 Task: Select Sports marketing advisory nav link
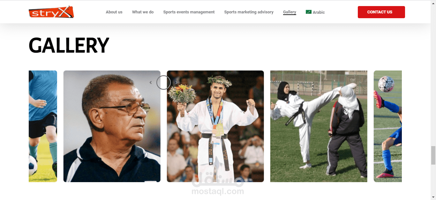point(249,12)
